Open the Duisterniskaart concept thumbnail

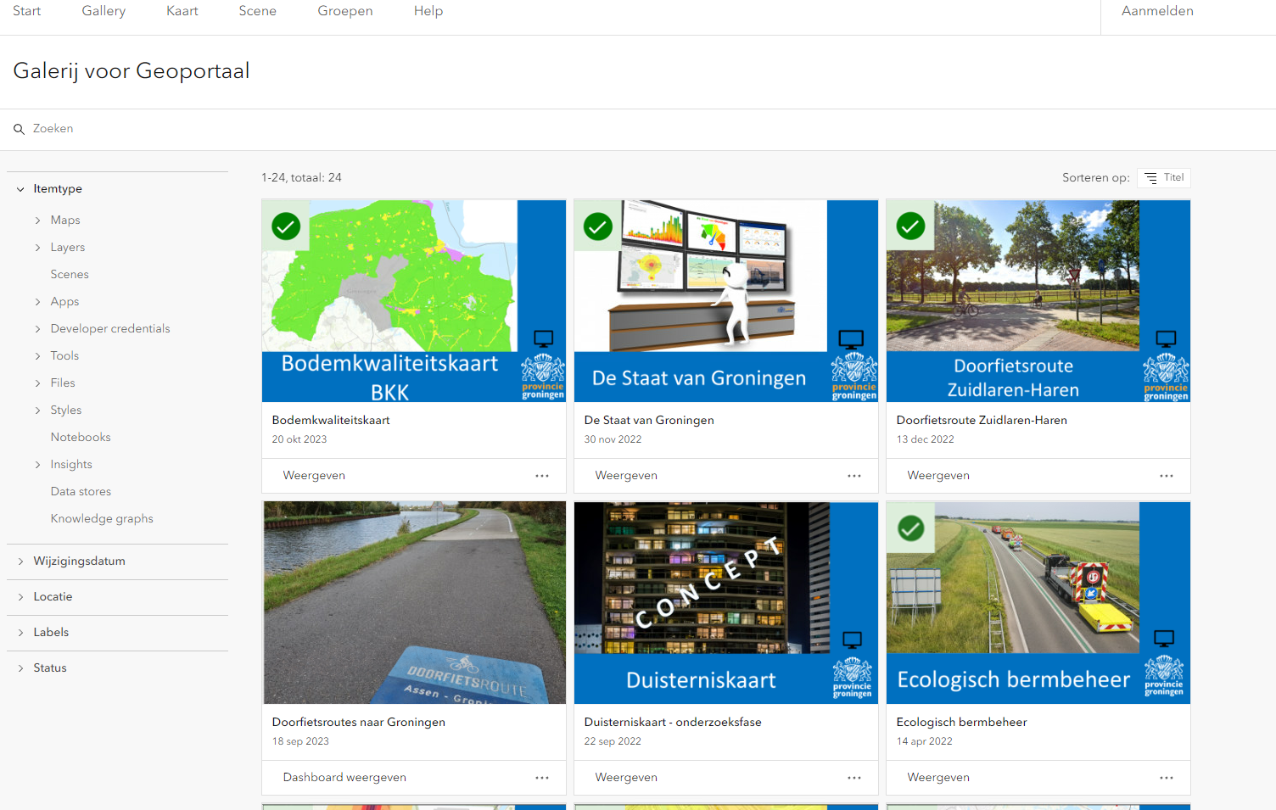[x=726, y=602]
